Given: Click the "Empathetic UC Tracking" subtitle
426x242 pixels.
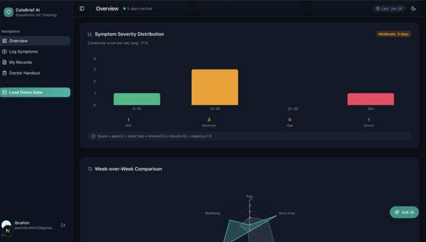Looking at the screenshot, I should tap(36, 15).
